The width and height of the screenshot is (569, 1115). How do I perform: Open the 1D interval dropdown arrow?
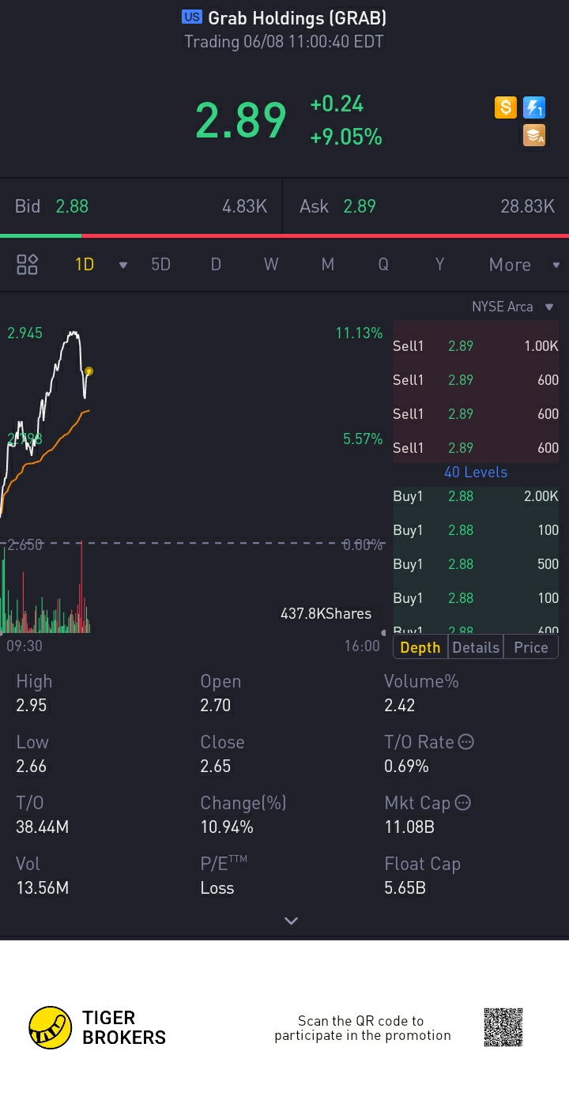[x=122, y=265]
